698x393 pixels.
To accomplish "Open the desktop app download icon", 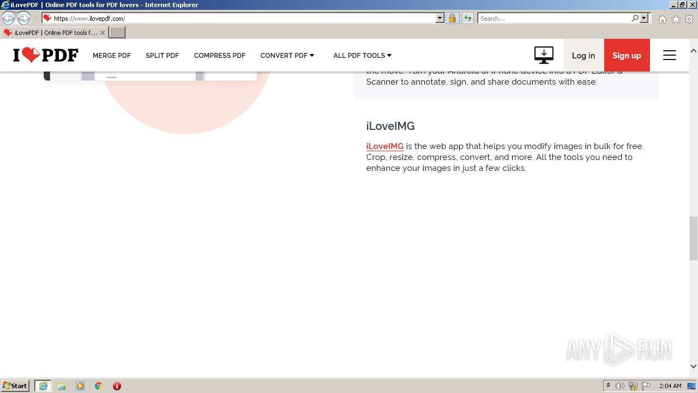I will point(544,55).
